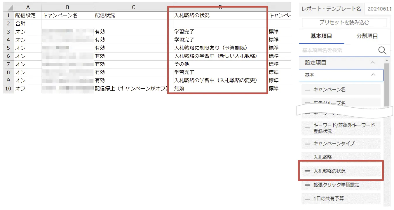The image size is (394, 210).
Task: Grab drag handle of 1日の共有予算 item
Action: (307, 198)
